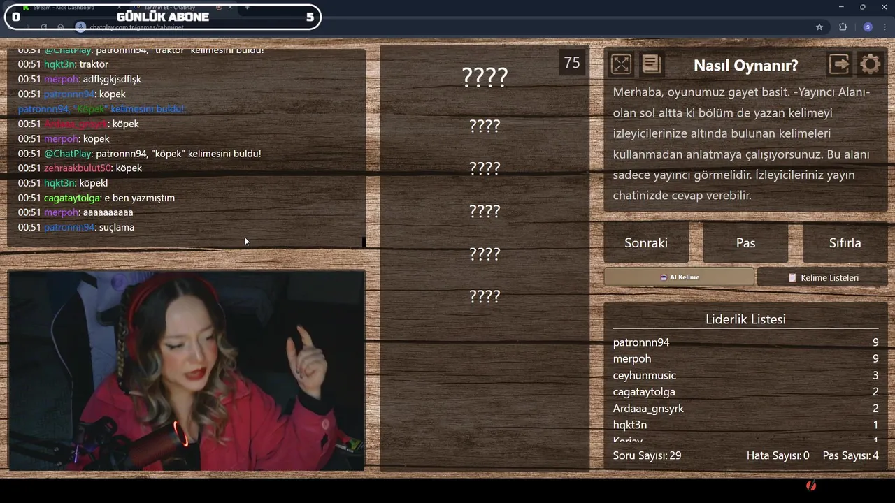Screen dimensions: 895x503
Task: Click the Liderlik Listesi heading
Action: [745, 319]
